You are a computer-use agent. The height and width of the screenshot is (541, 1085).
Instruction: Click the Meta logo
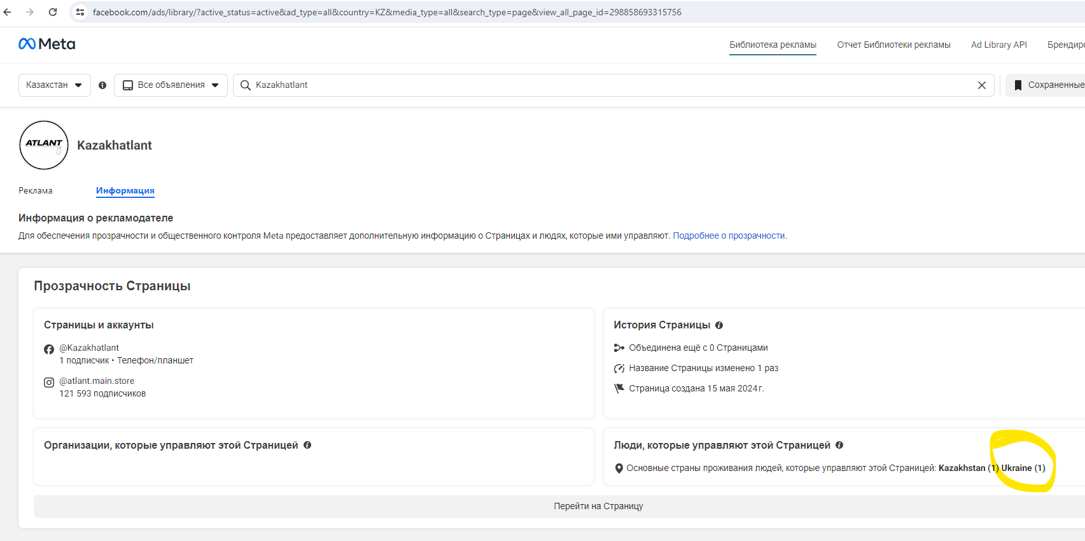pyautogui.click(x=47, y=44)
